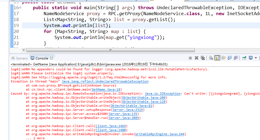This screenshot has width=260, height=140.
Task: Click the System.out.println(list); code line
Action: [77, 26]
